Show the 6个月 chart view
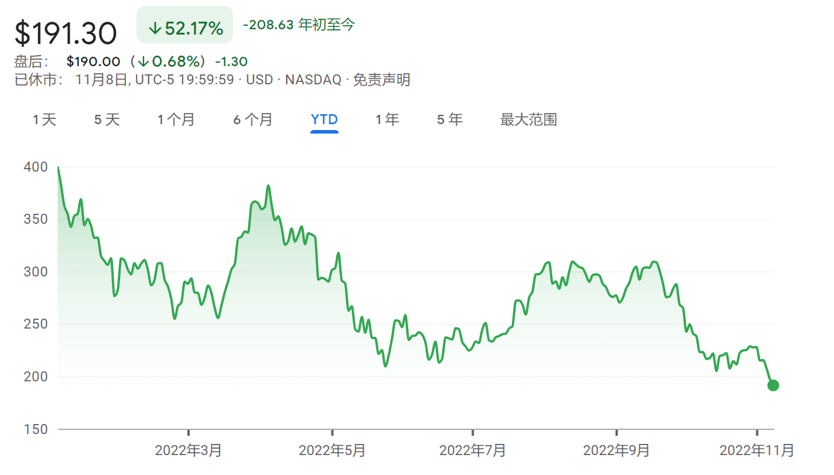The width and height of the screenshot is (834, 475). (253, 120)
